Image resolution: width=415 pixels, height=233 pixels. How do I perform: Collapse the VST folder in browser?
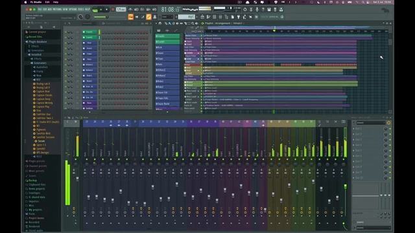[38, 80]
